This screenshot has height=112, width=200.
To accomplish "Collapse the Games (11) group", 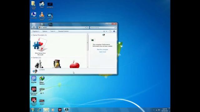I will (32, 58).
